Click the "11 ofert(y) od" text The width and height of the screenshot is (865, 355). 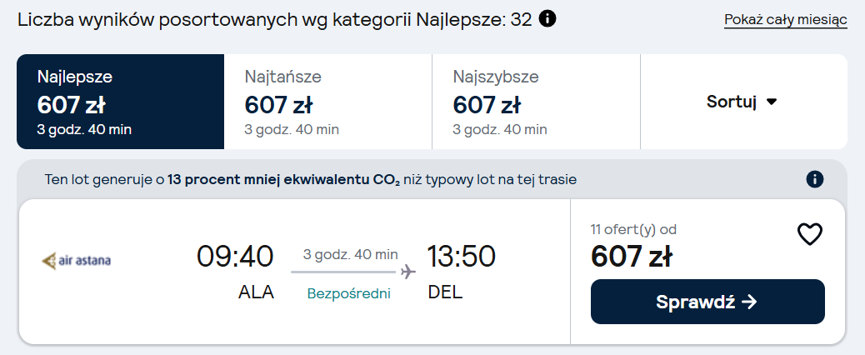[x=633, y=229]
